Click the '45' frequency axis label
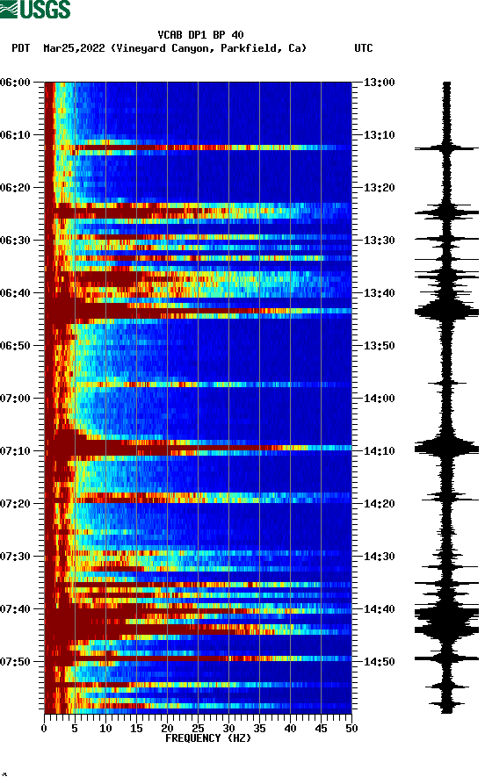This screenshot has width=485, height=784. click(x=321, y=729)
